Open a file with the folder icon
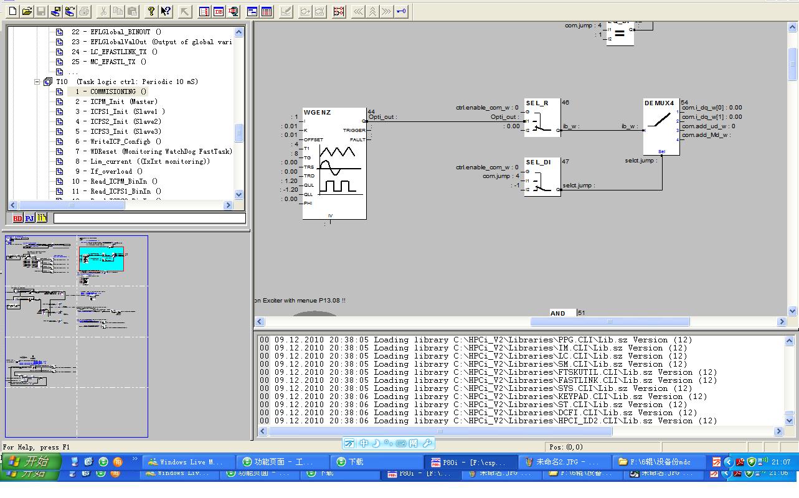 tap(27, 11)
